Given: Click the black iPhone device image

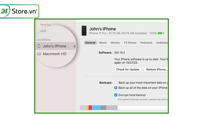Looking at the screenshot, I should (x=84, y=31).
